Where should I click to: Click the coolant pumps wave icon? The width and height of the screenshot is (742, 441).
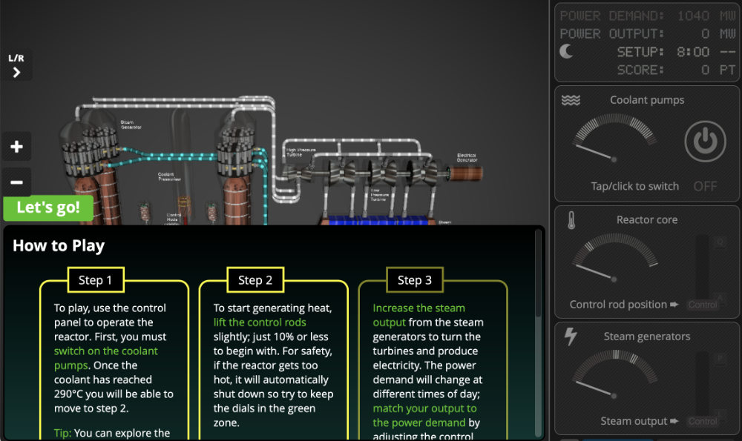click(571, 100)
